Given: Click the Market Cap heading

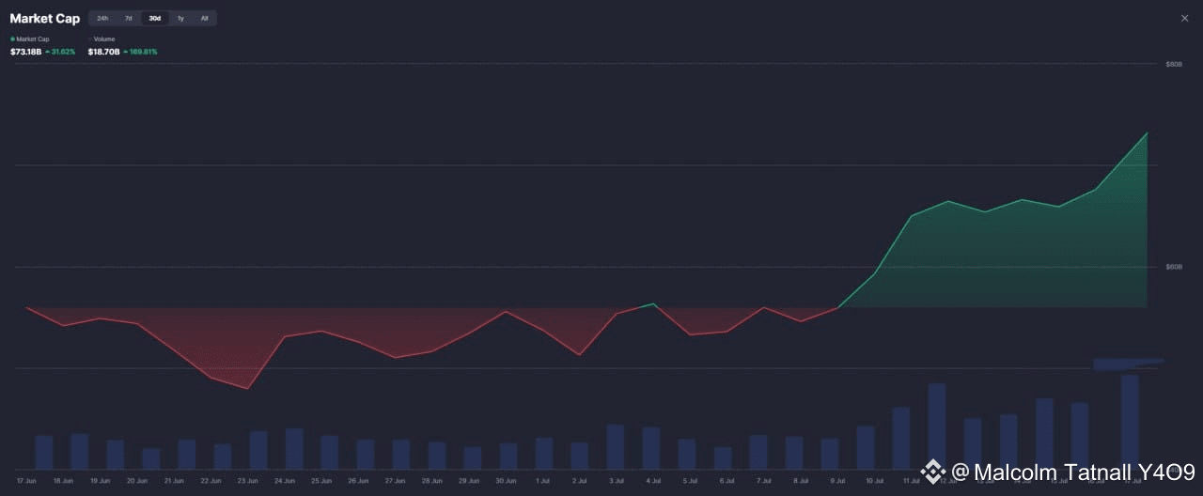Looking at the screenshot, I should 44,18.
